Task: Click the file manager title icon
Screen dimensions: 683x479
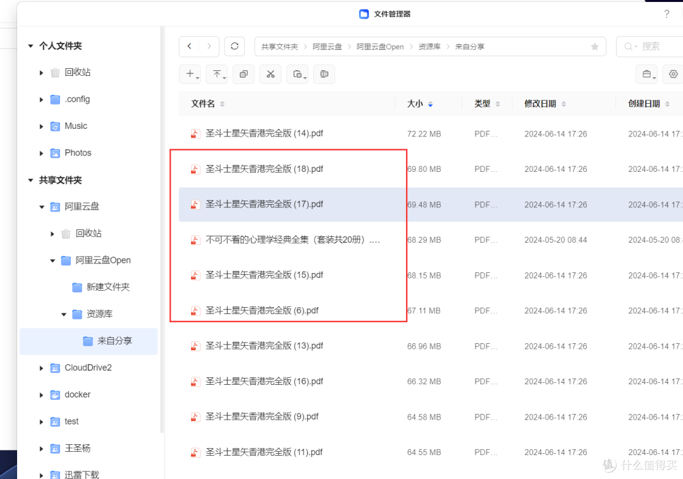Action: click(364, 14)
